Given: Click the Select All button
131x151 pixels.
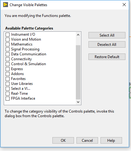Looking at the screenshot, I should tap(107, 35).
